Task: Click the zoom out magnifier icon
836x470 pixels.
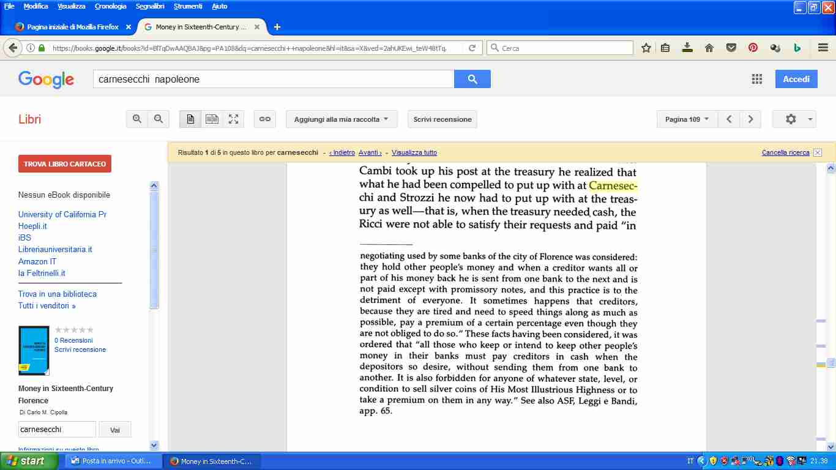Action: [159, 119]
